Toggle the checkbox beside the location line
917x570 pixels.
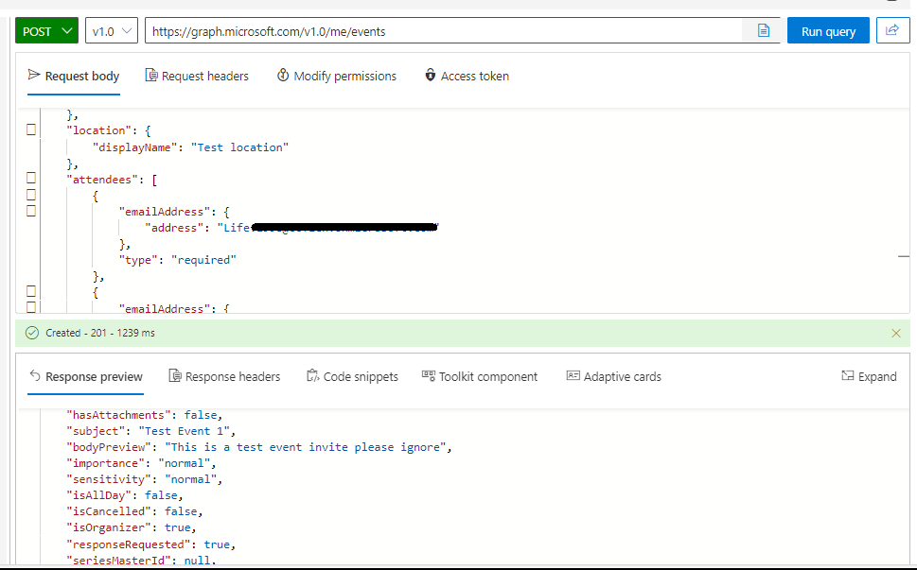(x=31, y=130)
